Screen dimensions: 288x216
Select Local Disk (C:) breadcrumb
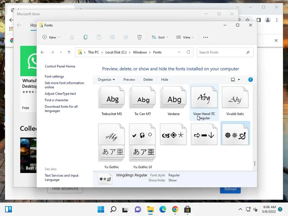point(116,52)
